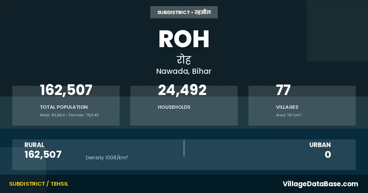Click the Male and Female breakdown text
This screenshot has height=193, width=368.
click(x=69, y=115)
